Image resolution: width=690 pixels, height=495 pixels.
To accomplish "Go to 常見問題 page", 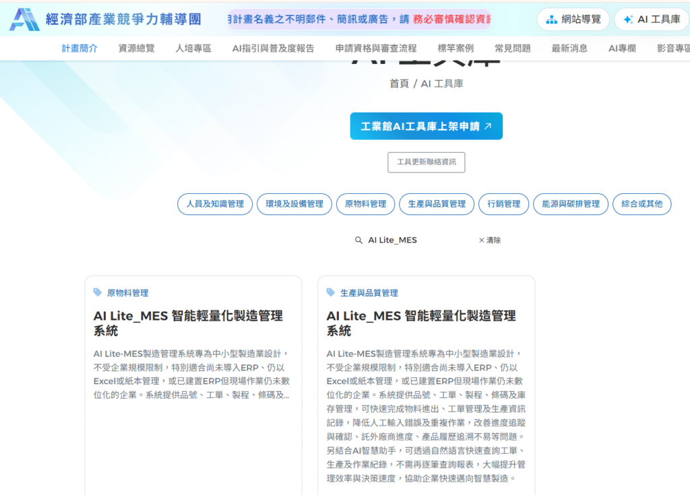I will point(513,48).
